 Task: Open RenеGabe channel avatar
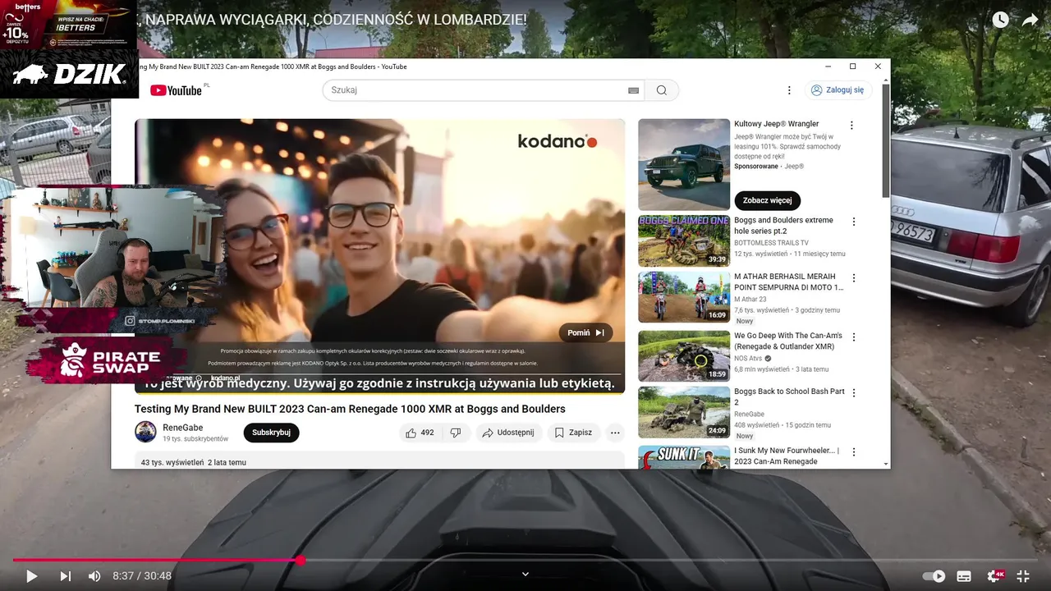145,432
